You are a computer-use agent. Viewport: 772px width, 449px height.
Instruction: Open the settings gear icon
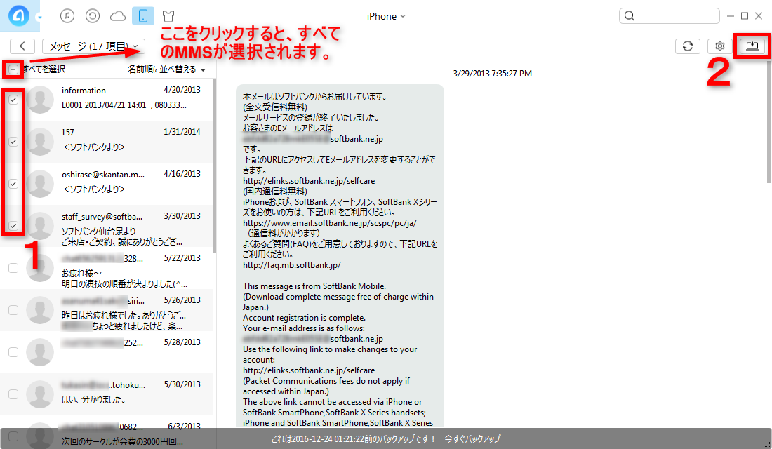pos(720,46)
